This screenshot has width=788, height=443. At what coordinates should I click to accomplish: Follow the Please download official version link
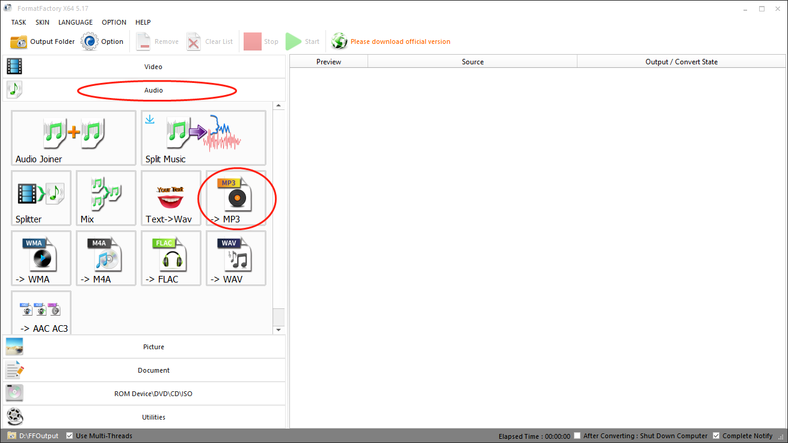[400, 41]
